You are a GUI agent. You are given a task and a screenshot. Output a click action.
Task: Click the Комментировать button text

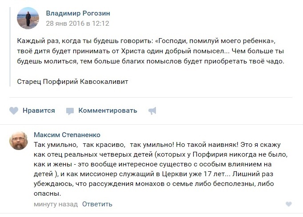pos(108,110)
